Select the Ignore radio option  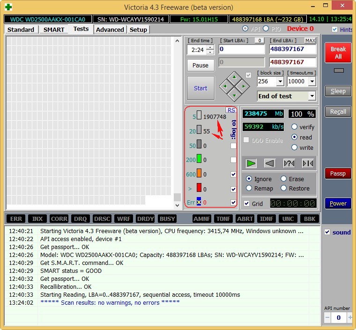(249, 179)
